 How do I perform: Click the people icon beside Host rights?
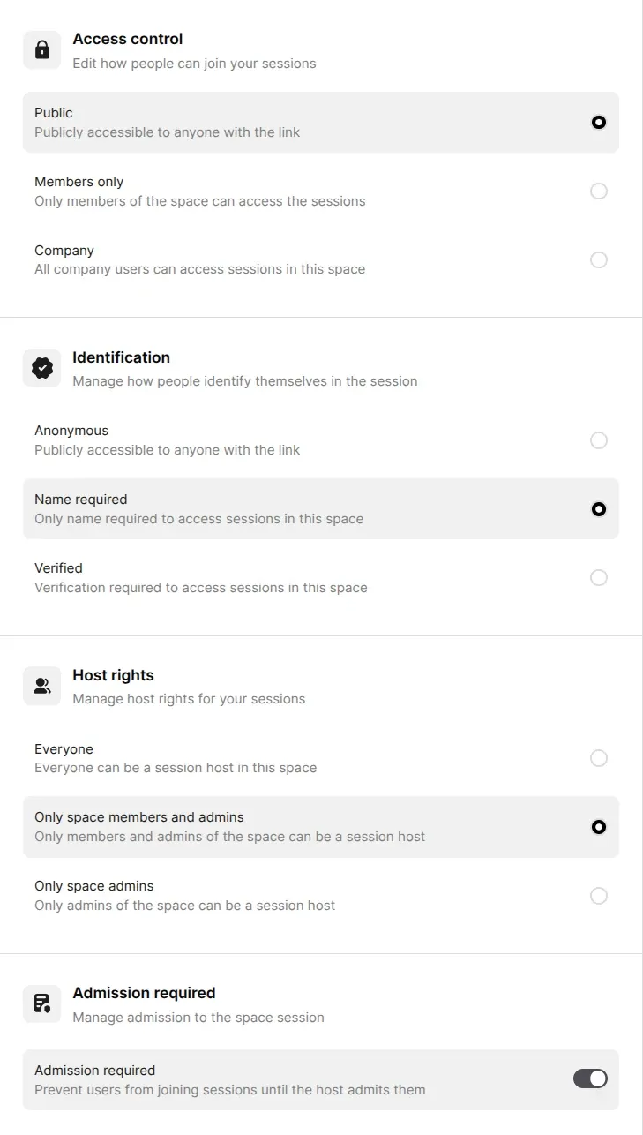point(41,685)
